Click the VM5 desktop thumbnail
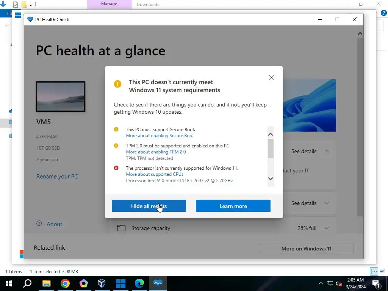Viewport: 388px width, 291px height. coord(61,97)
